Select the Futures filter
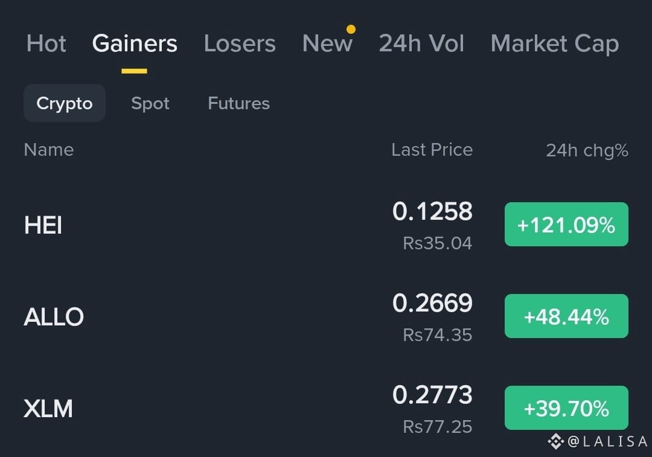Viewport: 652px width, 457px height. point(238,103)
